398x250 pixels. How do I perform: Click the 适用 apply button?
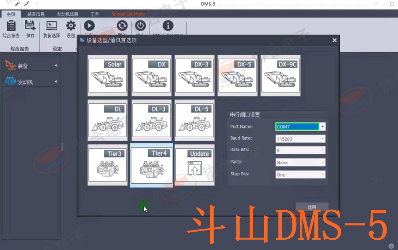(x=312, y=207)
